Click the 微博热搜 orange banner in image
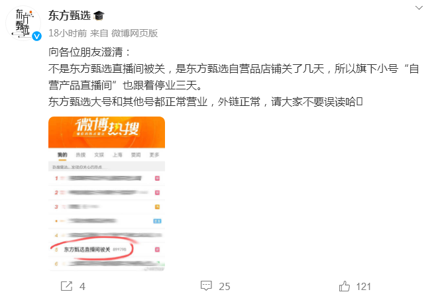This screenshot has width=436, height=298. tap(107, 132)
